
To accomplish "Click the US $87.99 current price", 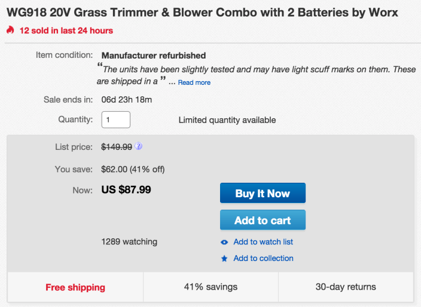I will (x=126, y=190).
